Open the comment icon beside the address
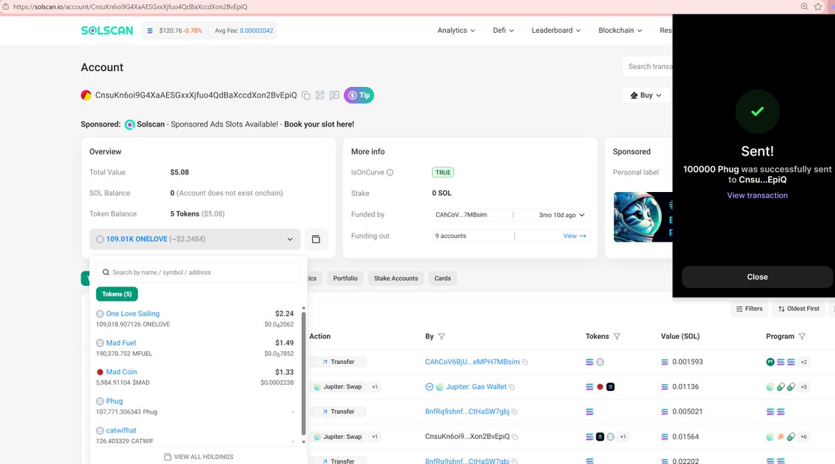835x464 pixels. pyautogui.click(x=334, y=95)
